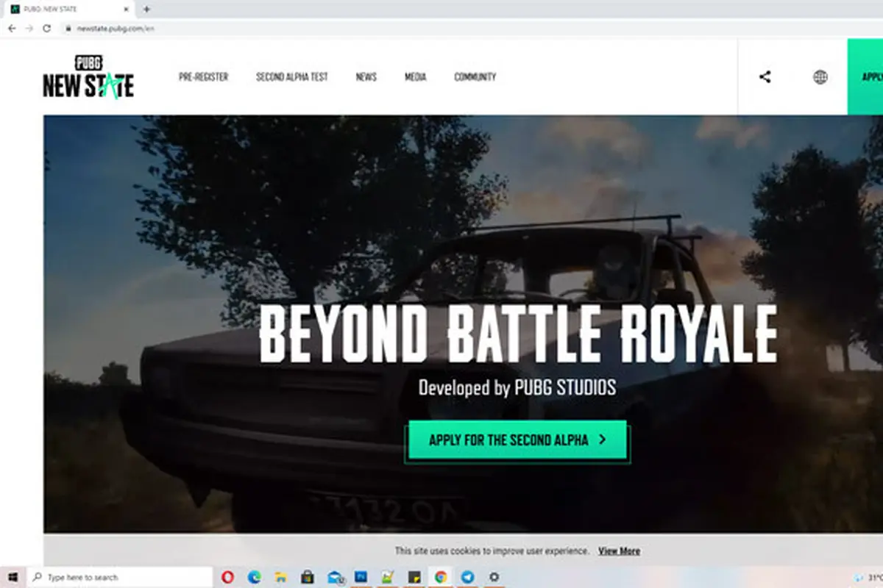Open the language globe icon

point(820,76)
